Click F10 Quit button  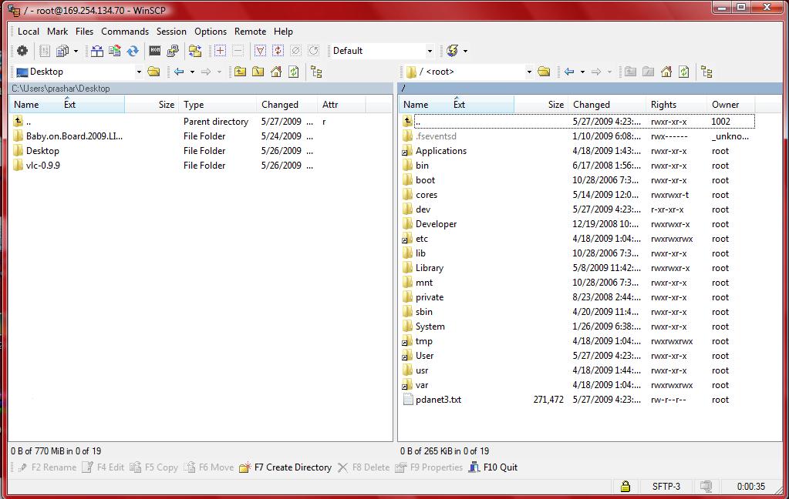click(493, 467)
